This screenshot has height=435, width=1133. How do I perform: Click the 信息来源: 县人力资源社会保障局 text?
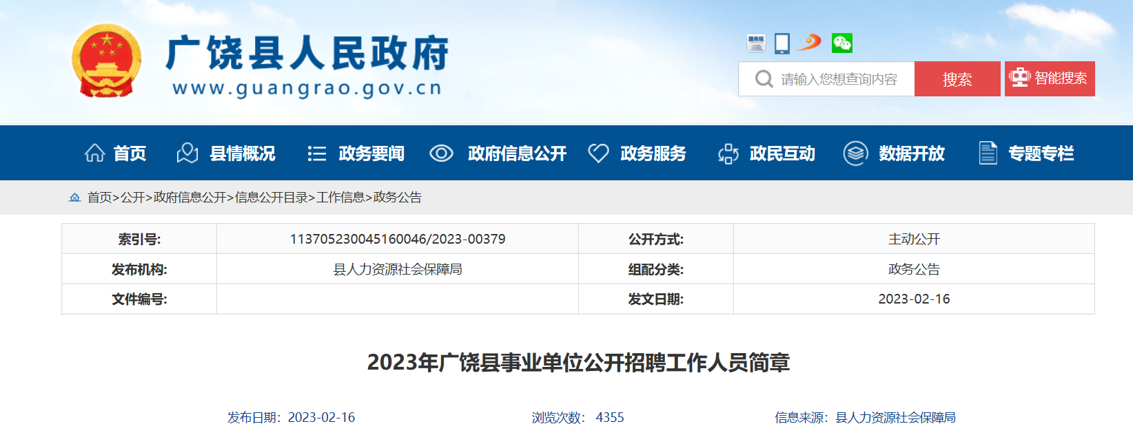click(x=865, y=417)
